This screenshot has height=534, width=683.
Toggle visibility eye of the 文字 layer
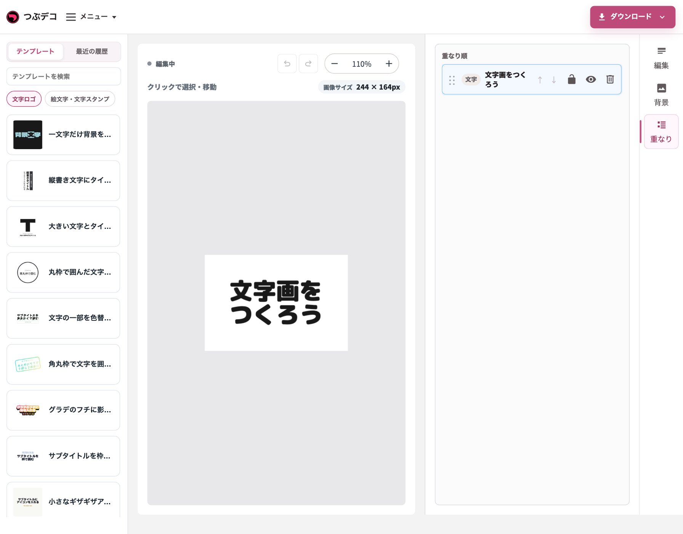coord(591,79)
